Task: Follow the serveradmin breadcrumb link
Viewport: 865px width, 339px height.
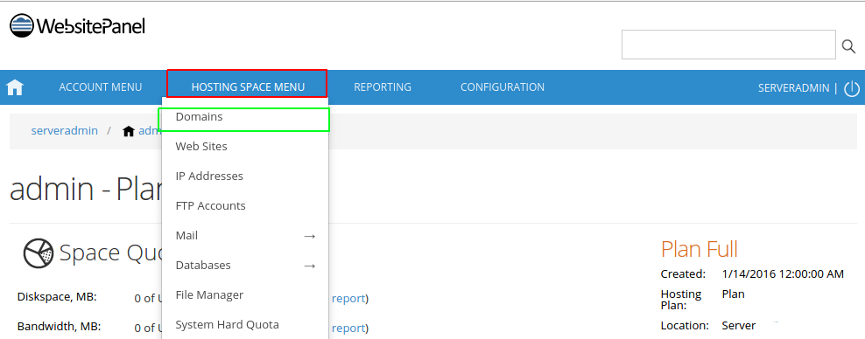Action: coord(65,130)
